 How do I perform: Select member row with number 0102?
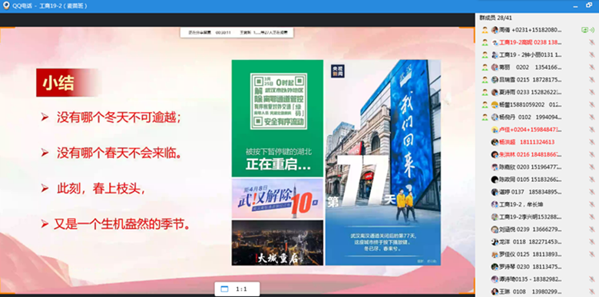point(537,117)
